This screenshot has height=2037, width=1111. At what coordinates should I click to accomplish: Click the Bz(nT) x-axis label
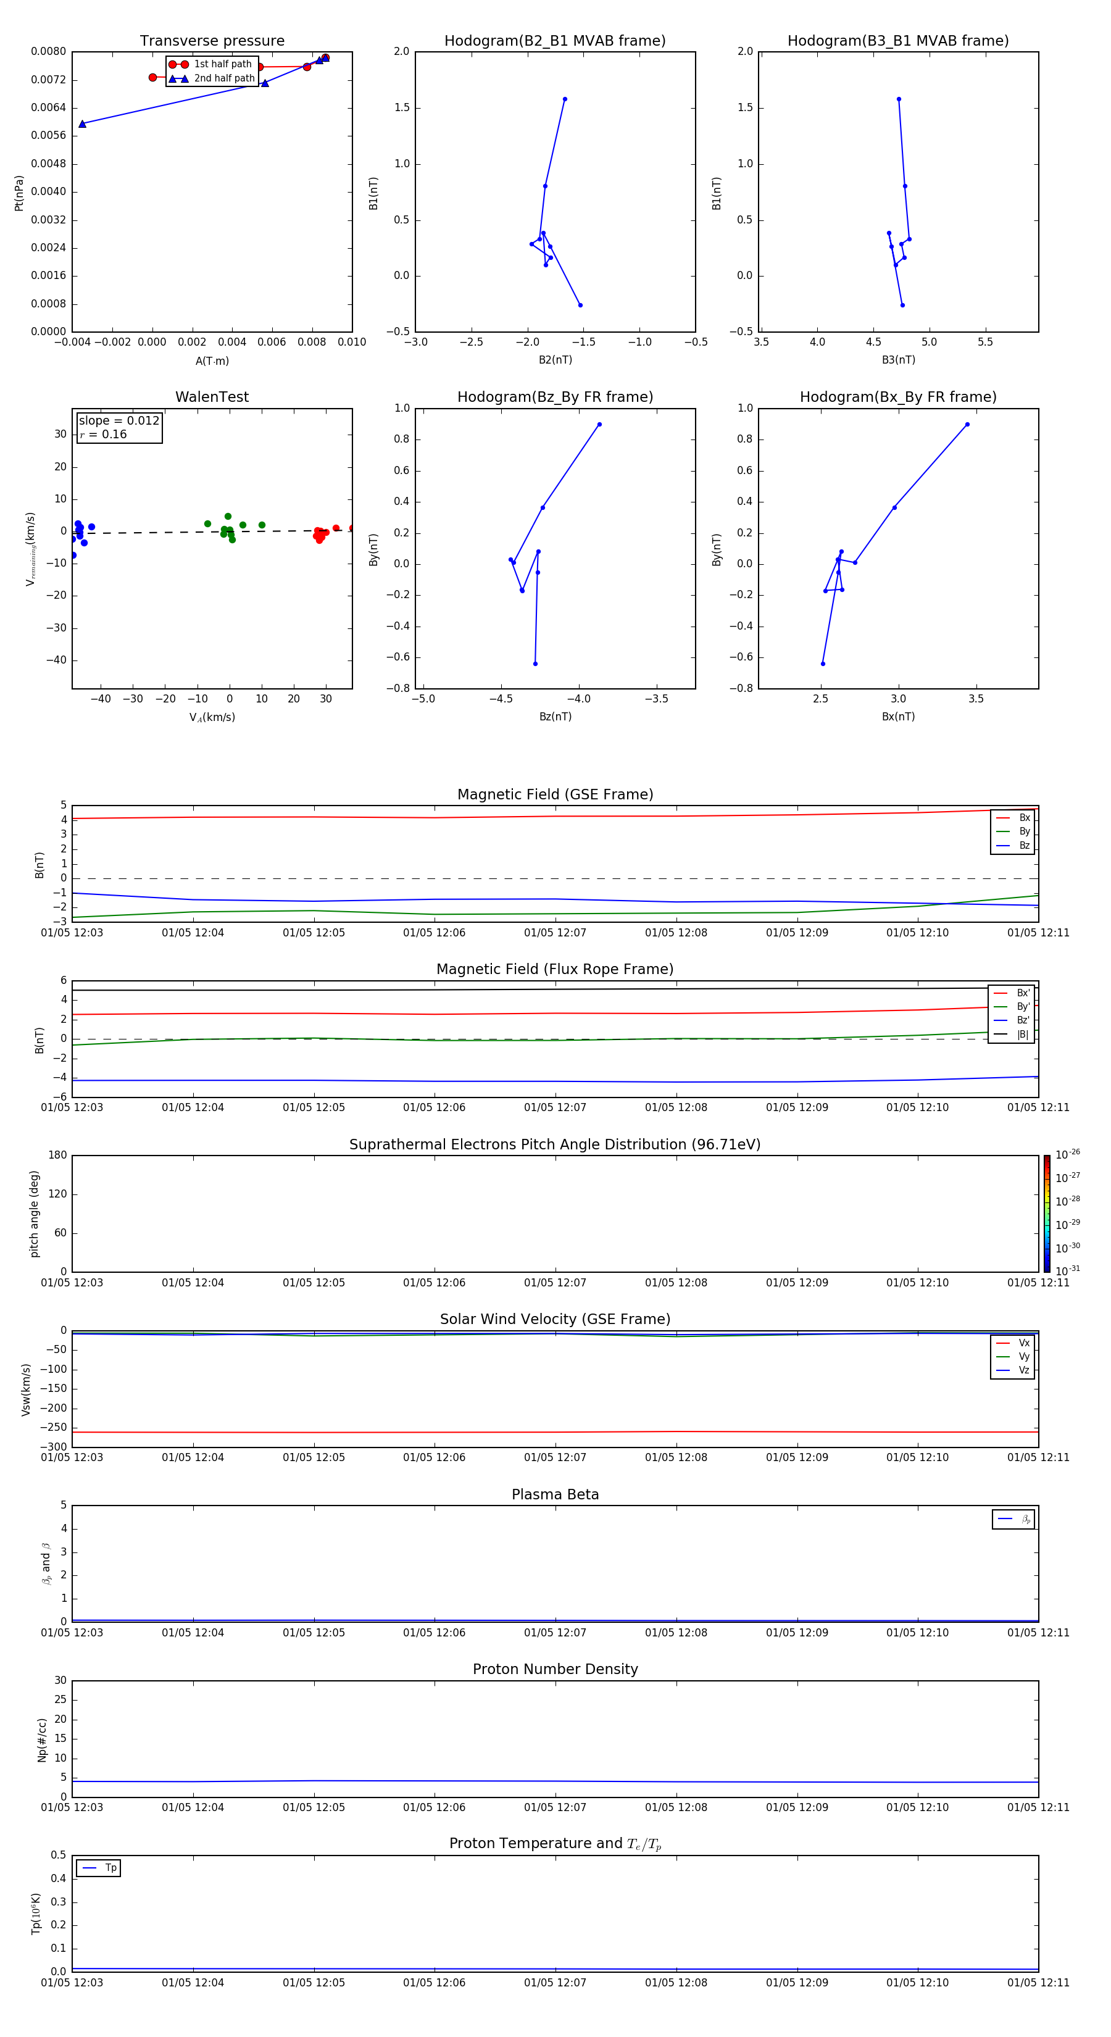[555, 717]
